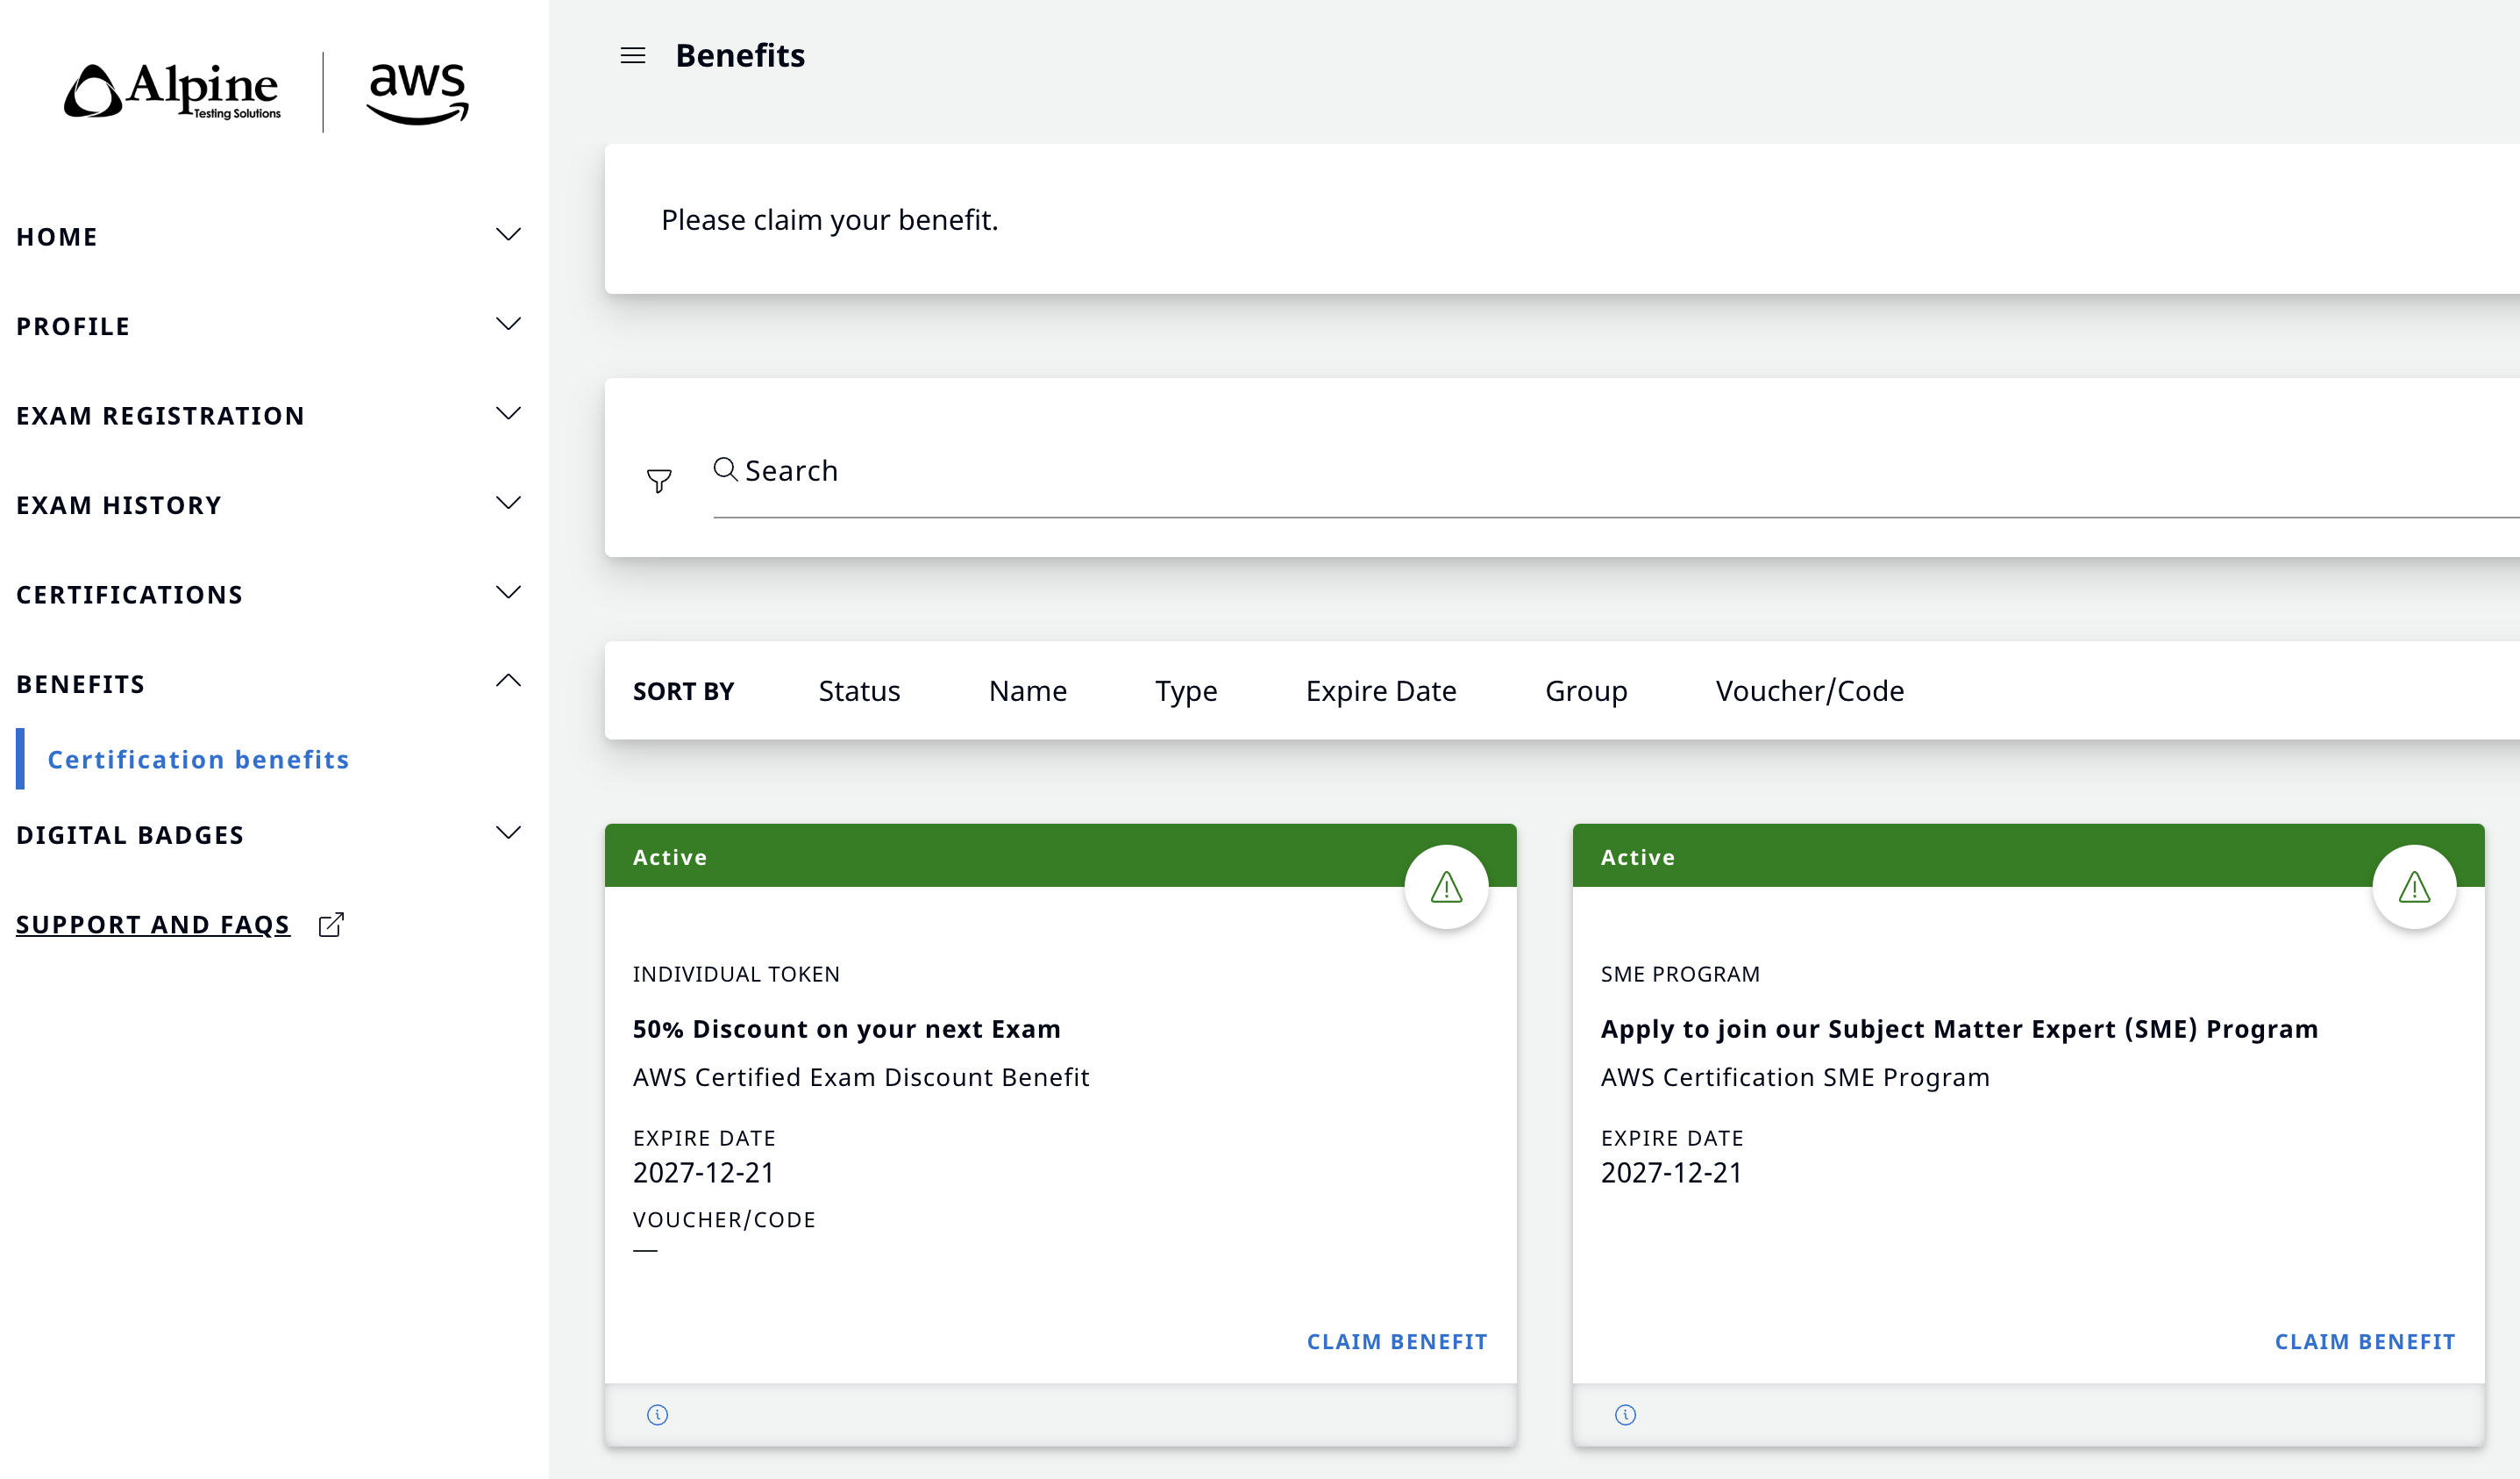Select Certification benefits submenu item
The width and height of the screenshot is (2520, 1479).
pyautogui.click(x=198, y=760)
